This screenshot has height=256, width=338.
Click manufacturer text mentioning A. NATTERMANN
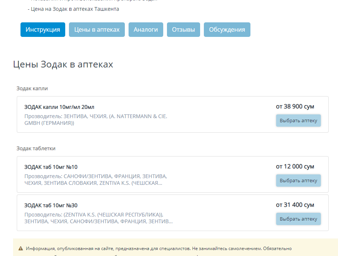96,120
